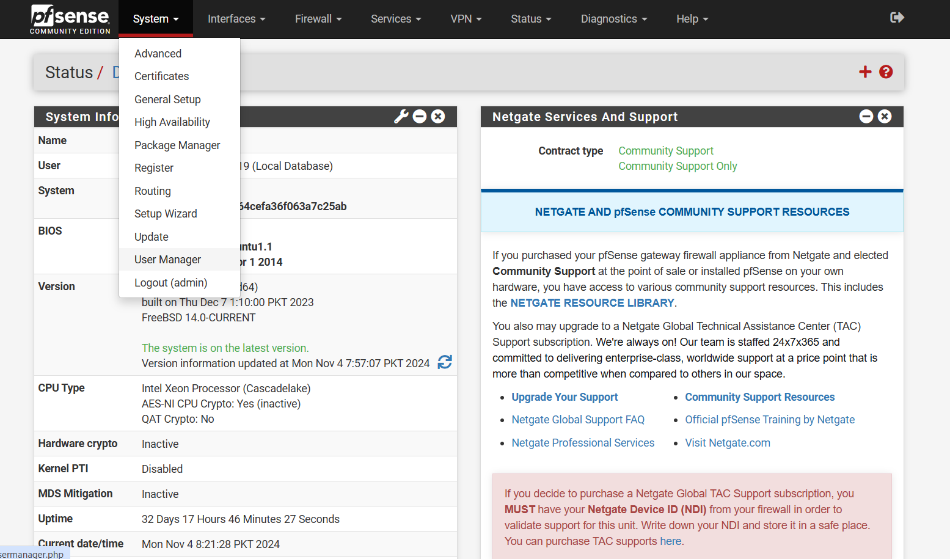Close the System Information widget
950x559 pixels.
(438, 117)
